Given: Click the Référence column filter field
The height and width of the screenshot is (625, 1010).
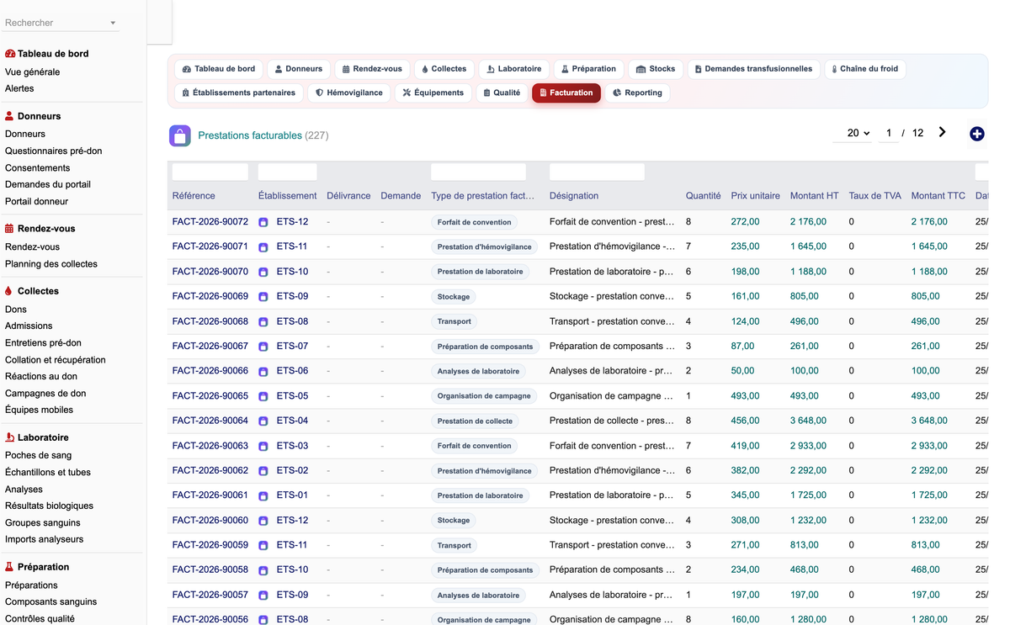Looking at the screenshot, I should click(210, 172).
